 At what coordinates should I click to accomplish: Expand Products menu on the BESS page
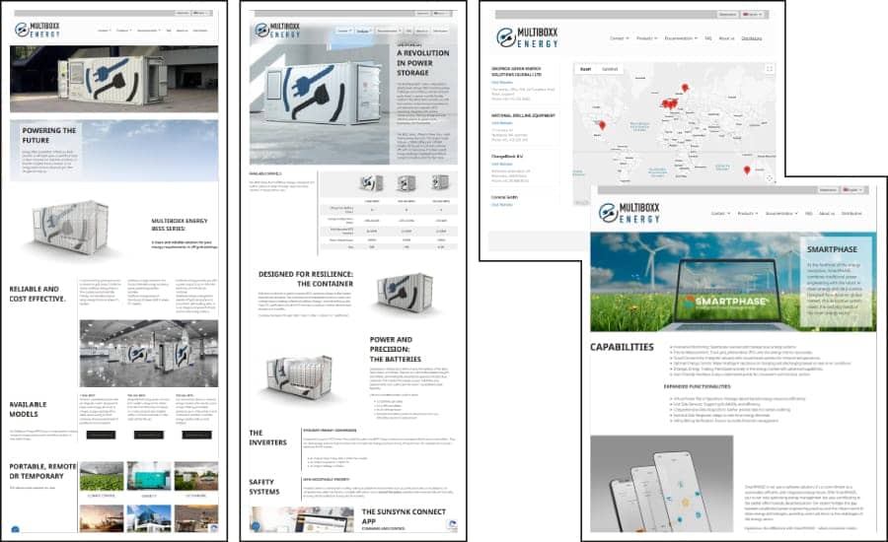(364, 31)
